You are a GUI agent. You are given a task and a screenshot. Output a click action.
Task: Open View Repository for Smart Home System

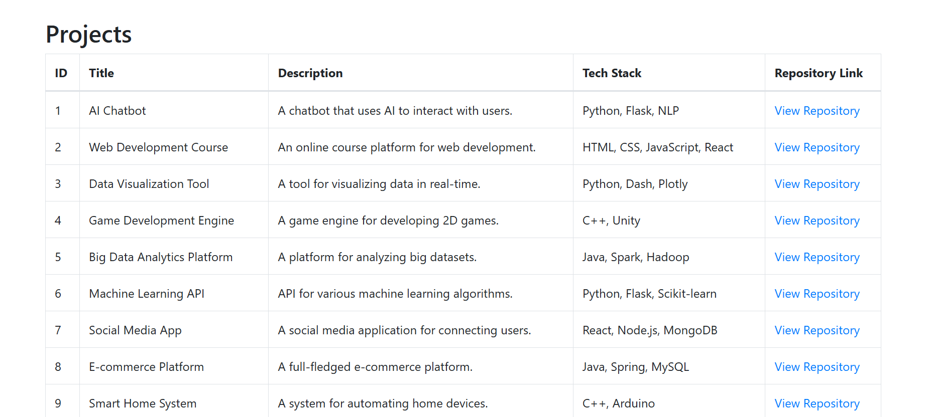pyautogui.click(x=817, y=403)
